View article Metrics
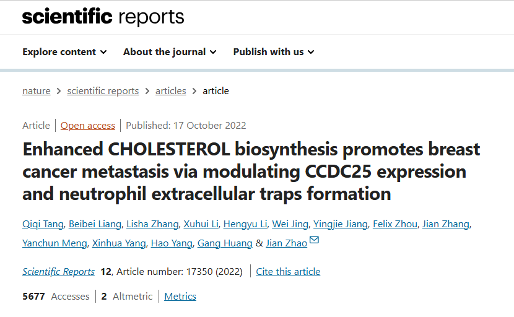This screenshot has width=514, height=317. tap(180, 297)
